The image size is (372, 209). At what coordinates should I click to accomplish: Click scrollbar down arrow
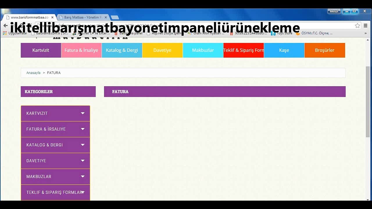click(368, 199)
